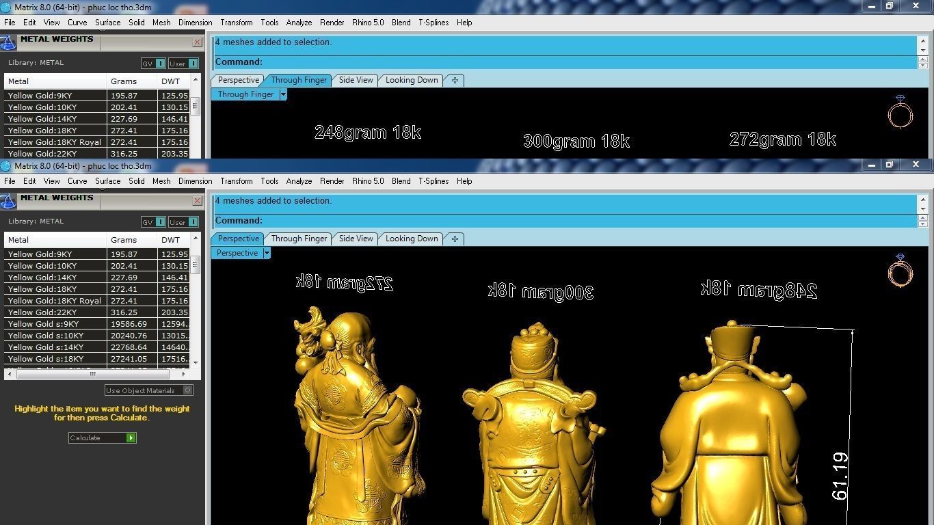Viewport: 934px width, 525px height.
Task: Add a viewport tab in upper window
Action: tap(455, 80)
